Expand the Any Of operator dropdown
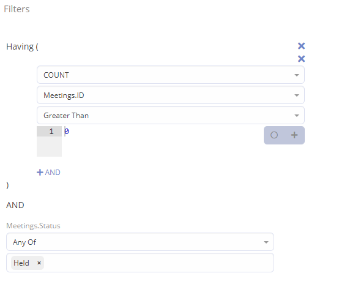The width and height of the screenshot is (358, 284). (140, 242)
